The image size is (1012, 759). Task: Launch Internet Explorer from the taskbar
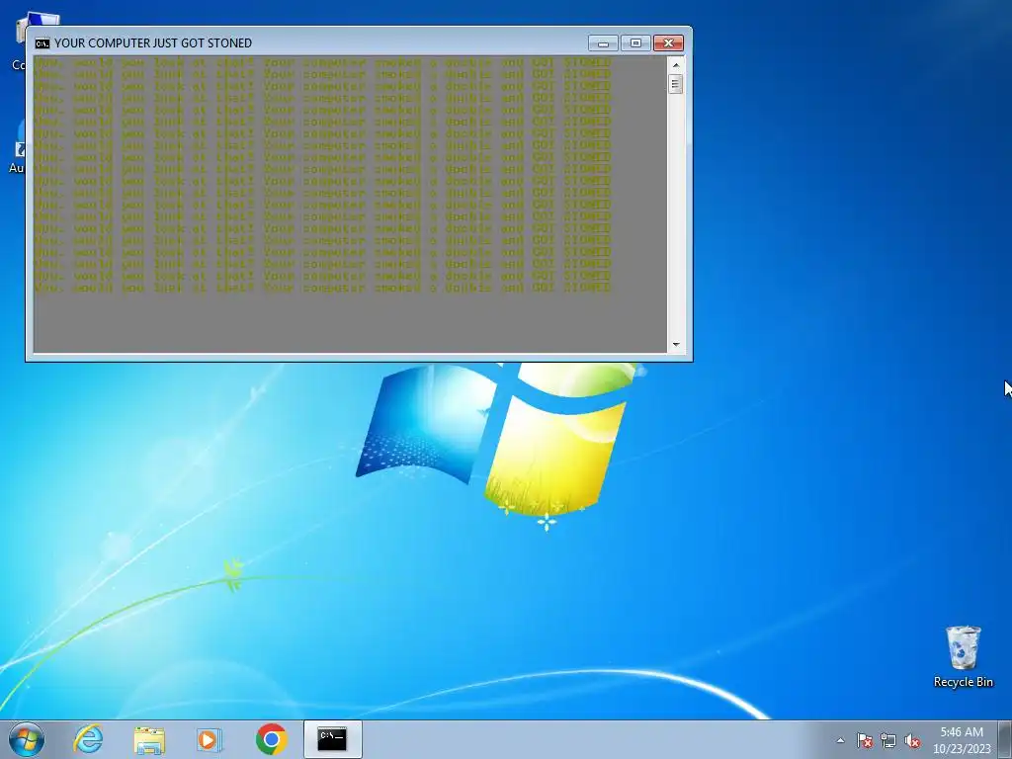point(88,739)
